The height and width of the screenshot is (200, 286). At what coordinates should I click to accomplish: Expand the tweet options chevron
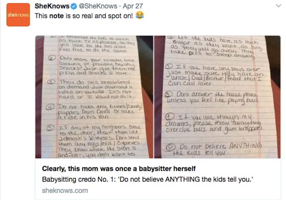point(278,6)
